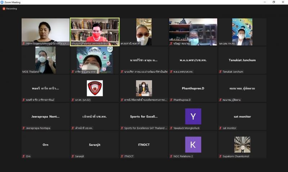
Task: Click the muted mic icon beside เจ้าหน้าที่ บช.ทท.
Action: (73, 128)
